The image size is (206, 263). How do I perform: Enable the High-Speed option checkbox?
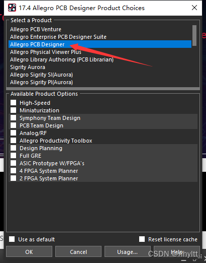tap(14, 103)
